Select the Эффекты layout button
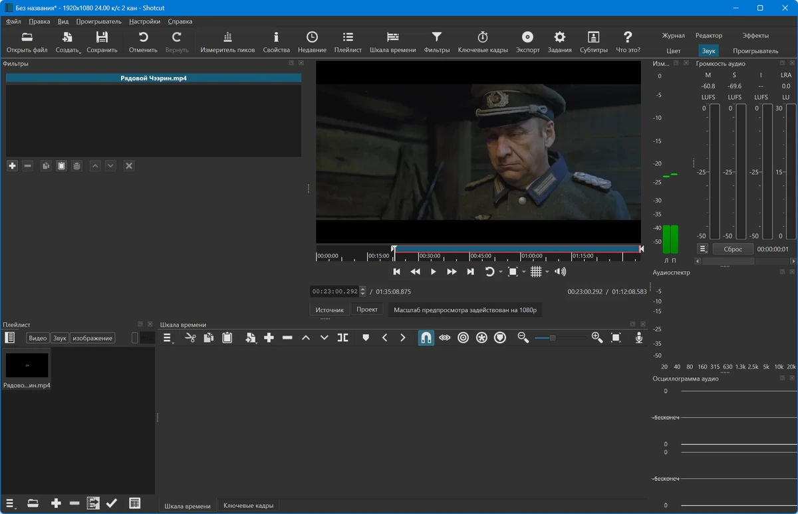 [x=755, y=36]
